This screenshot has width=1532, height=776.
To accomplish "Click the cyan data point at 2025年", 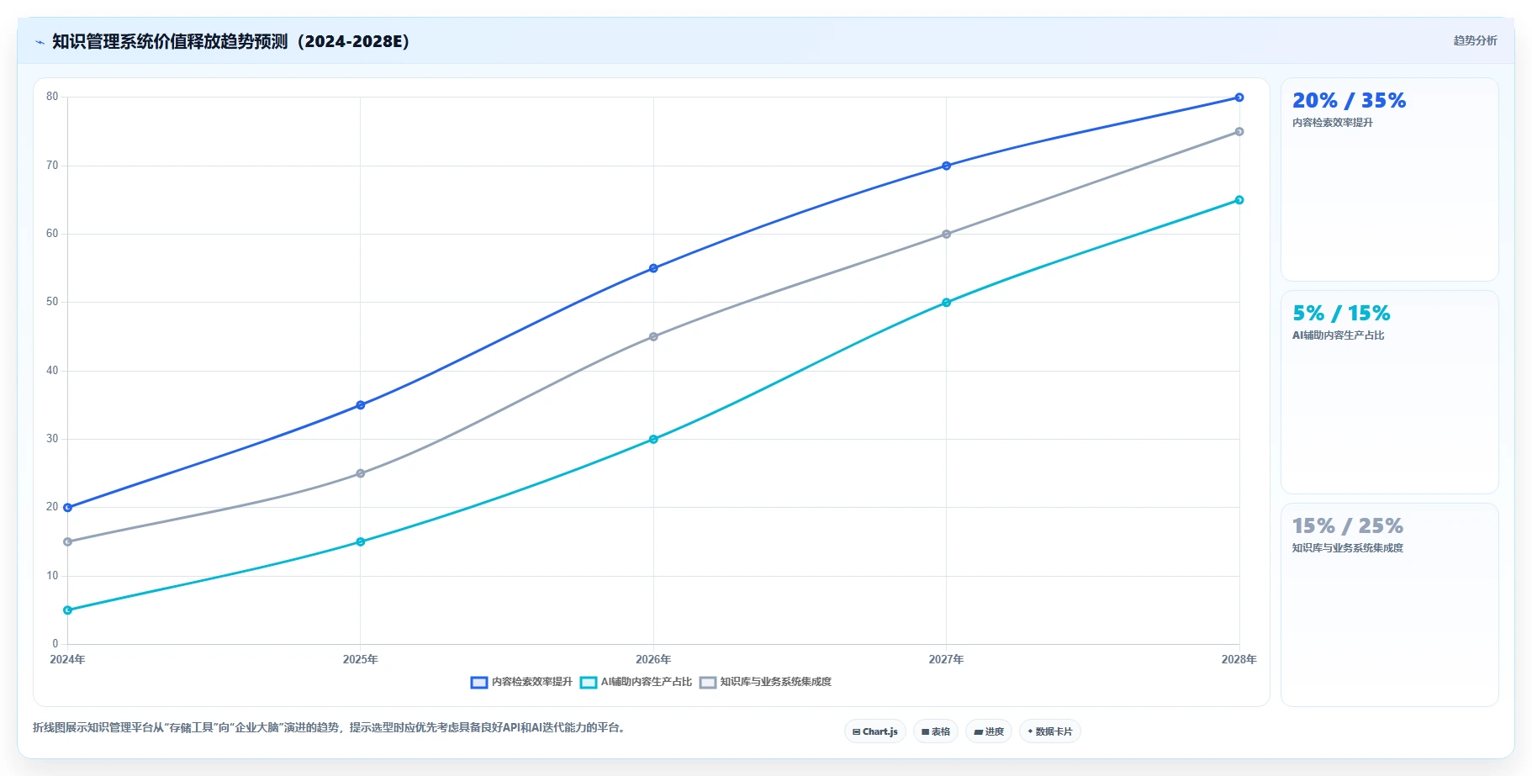I will click(361, 542).
